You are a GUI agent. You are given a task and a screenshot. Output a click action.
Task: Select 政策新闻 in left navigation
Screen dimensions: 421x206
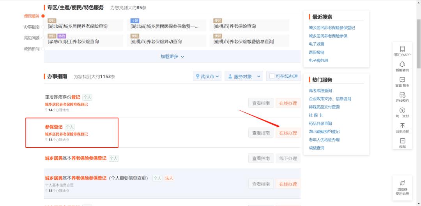pyautogui.click(x=32, y=49)
